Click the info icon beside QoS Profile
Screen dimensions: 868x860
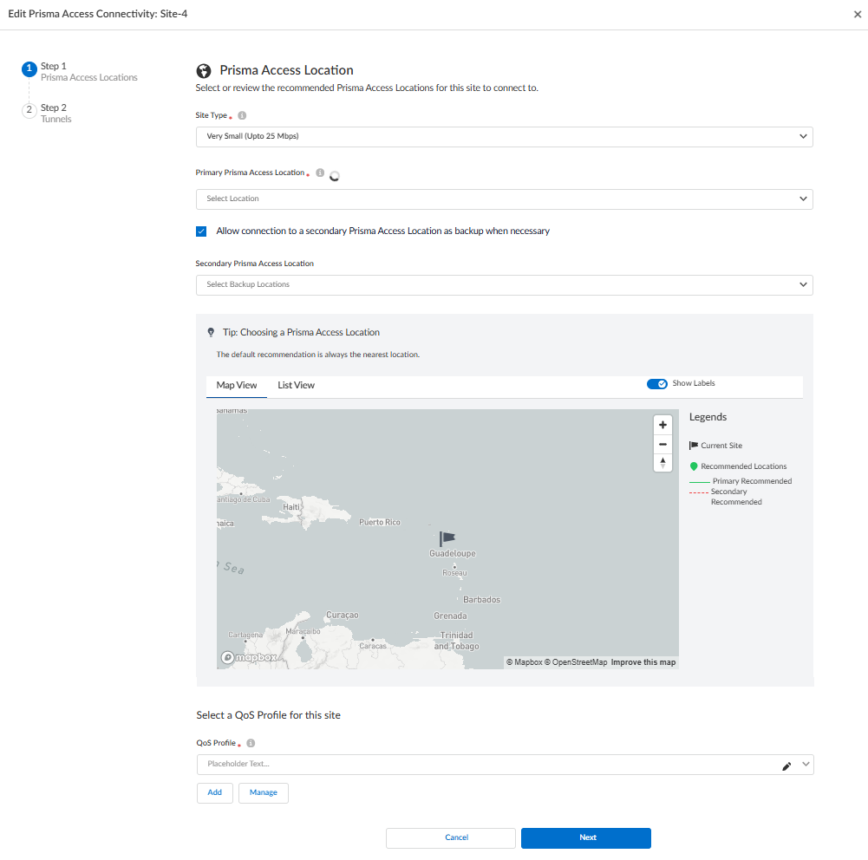[x=251, y=744]
